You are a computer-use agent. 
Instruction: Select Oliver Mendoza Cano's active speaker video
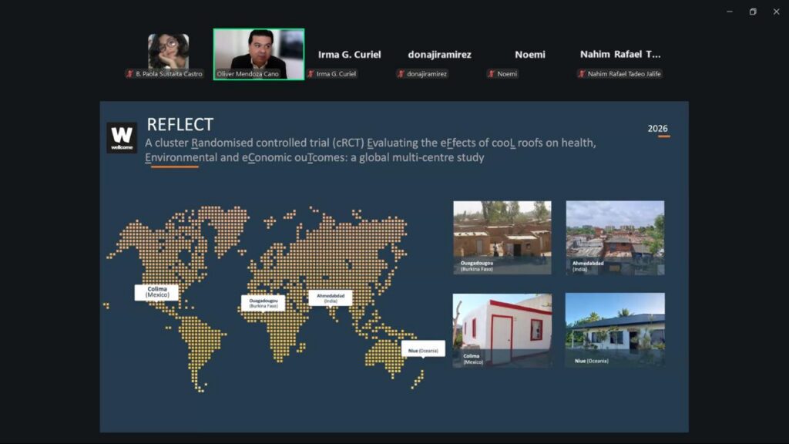[x=259, y=52]
